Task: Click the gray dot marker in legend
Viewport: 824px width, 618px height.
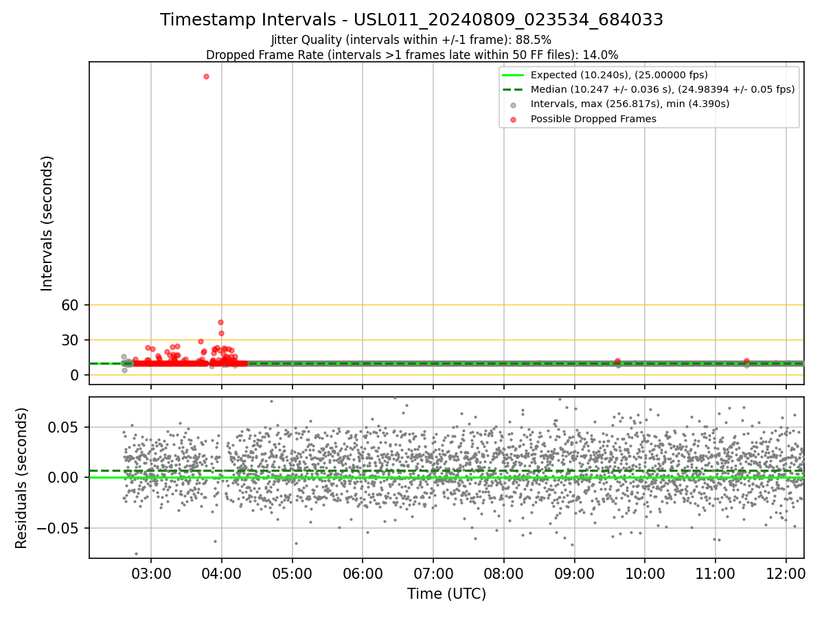Action: pos(514,104)
